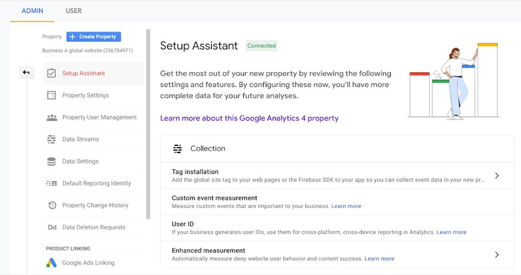Click the Data Settings database icon

tap(52, 162)
